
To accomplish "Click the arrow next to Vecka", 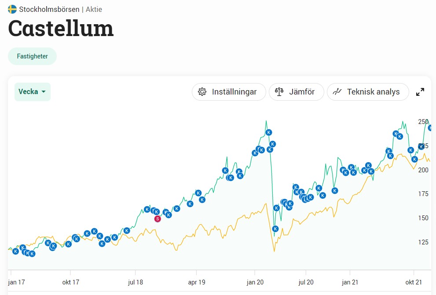I will click(x=44, y=92).
